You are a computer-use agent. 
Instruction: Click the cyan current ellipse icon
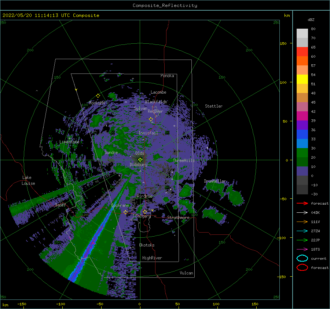[x=302, y=258]
